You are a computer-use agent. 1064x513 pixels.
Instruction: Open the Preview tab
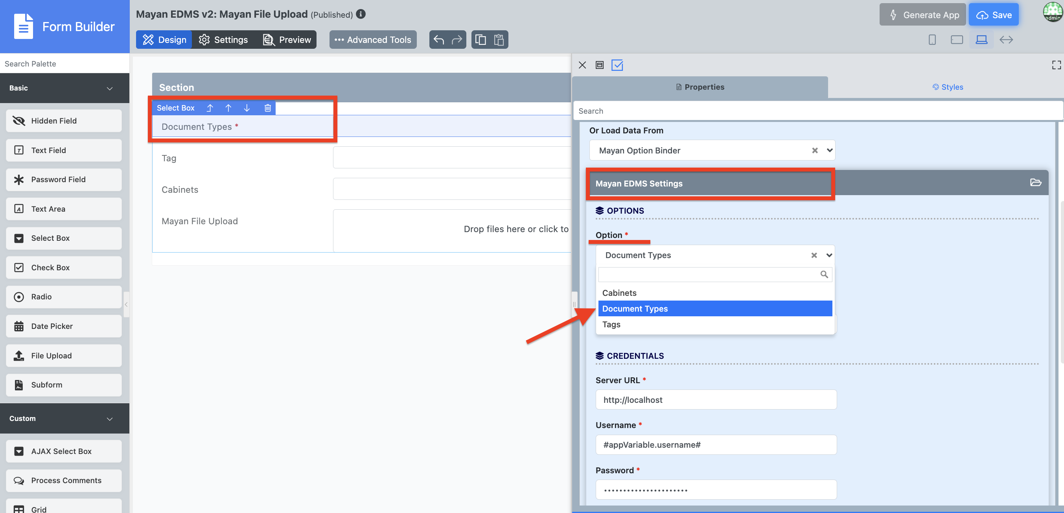(x=287, y=40)
